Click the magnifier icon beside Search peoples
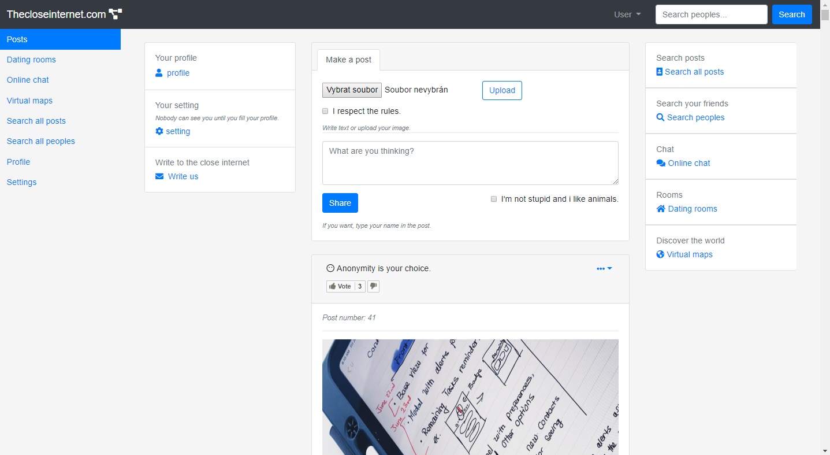The width and height of the screenshot is (830, 455). point(660,117)
